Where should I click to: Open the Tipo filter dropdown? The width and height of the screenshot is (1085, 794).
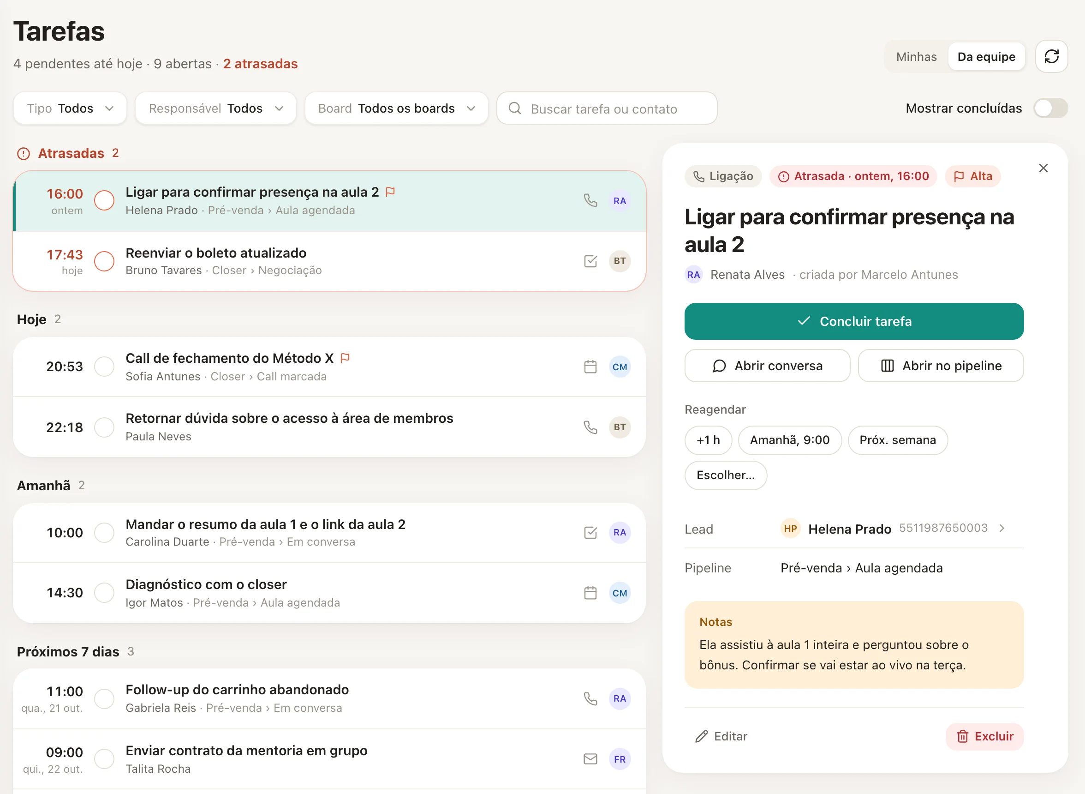tap(70, 108)
